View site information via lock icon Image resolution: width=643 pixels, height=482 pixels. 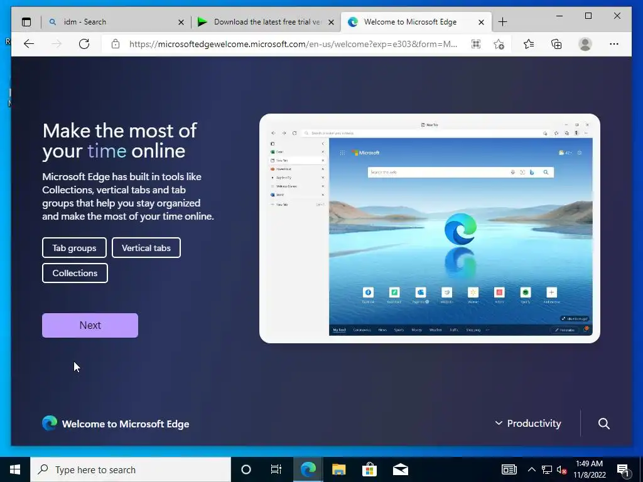click(x=116, y=44)
